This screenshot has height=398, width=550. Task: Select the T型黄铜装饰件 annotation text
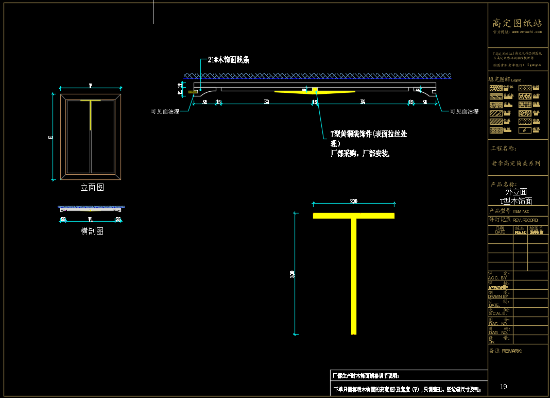pos(368,135)
